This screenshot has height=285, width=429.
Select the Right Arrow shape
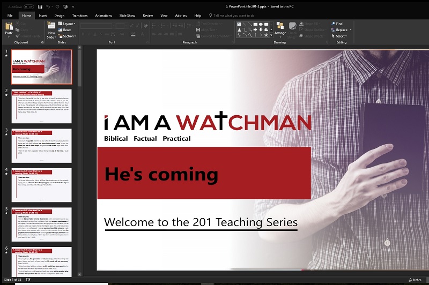click(x=256, y=29)
